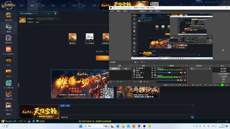Screen dimensions: 230x129
Task: Mute the desktop audio speaker icon
Action: tap(181, 80)
